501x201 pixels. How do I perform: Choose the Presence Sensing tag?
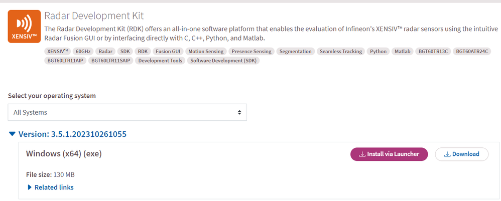(x=251, y=51)
